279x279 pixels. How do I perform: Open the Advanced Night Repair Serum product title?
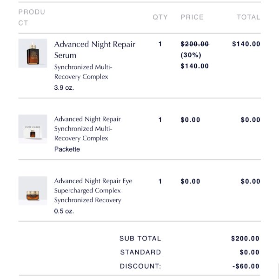pos(95,50)
